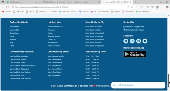Open the YouTube follow icon
170x91 pixels.
tap(145, 41)
